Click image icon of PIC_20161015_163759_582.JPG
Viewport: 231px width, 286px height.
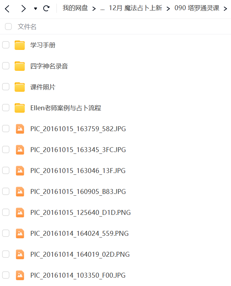click(x=20, y=129)
